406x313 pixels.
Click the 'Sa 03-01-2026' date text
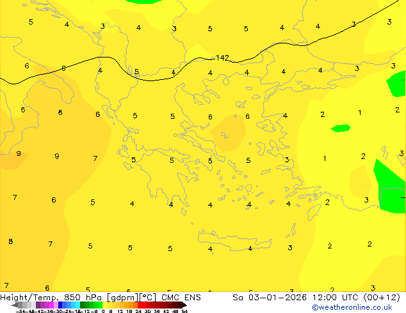270,298
